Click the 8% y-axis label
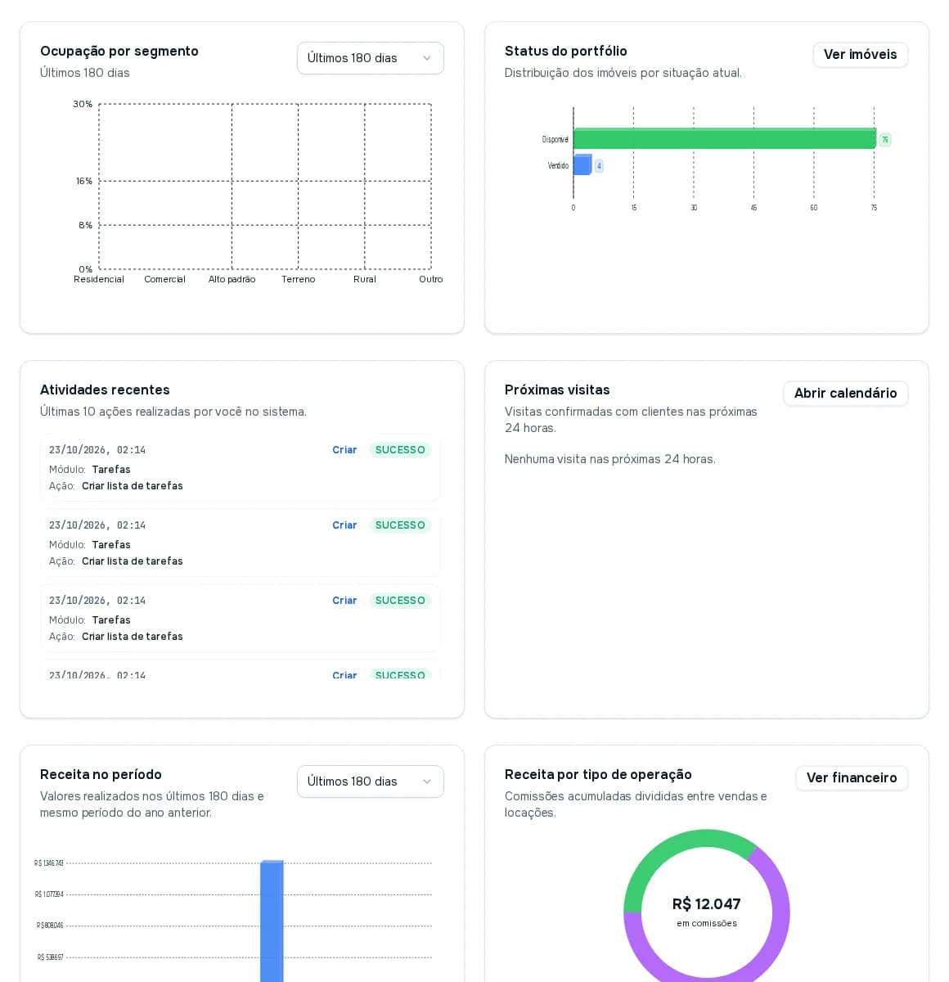The height and width of the screenshot is (982, 949). coord(86,226)
